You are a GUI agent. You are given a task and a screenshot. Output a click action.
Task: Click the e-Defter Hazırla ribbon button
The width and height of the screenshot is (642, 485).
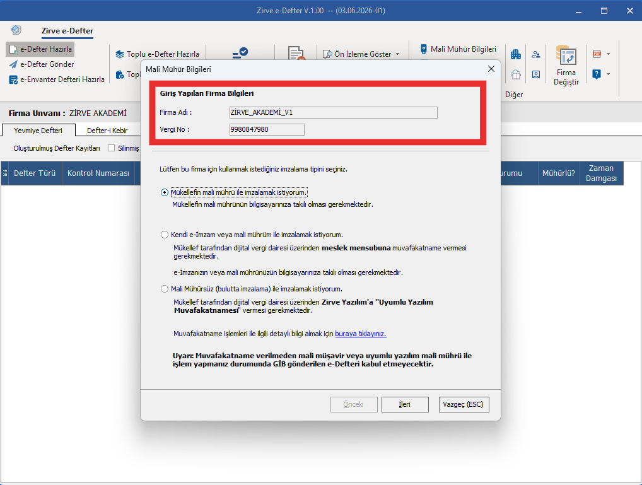40,49
